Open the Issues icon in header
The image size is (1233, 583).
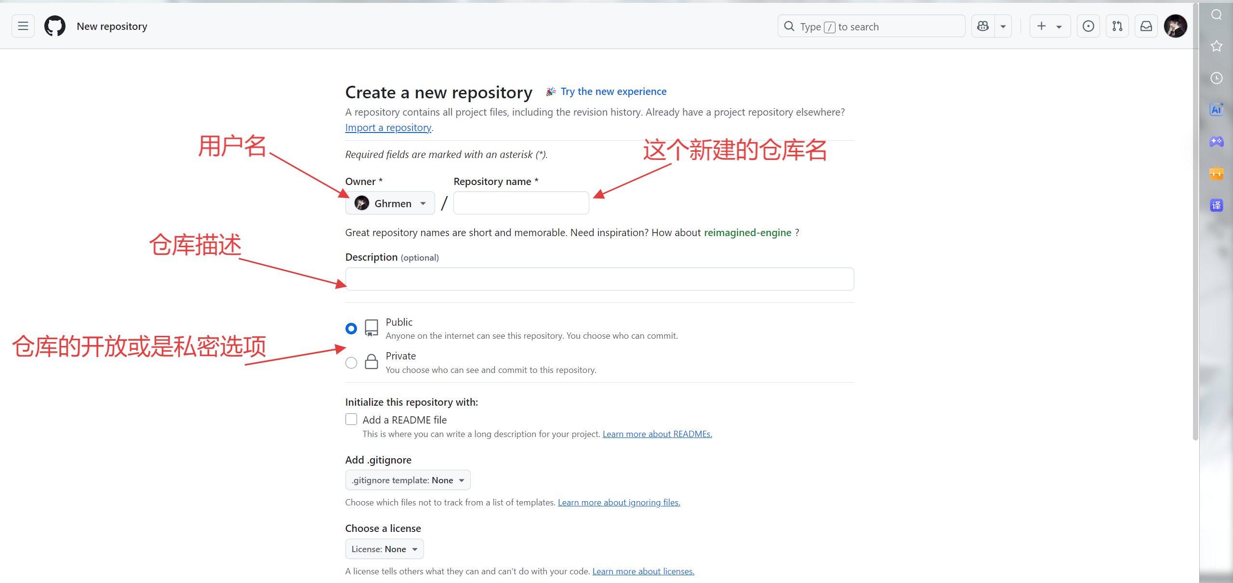point(1088,26)
